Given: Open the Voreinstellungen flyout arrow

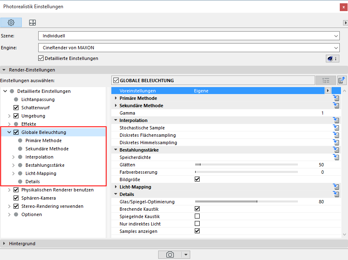Looking at the screenshot, I should click(328, 90).
